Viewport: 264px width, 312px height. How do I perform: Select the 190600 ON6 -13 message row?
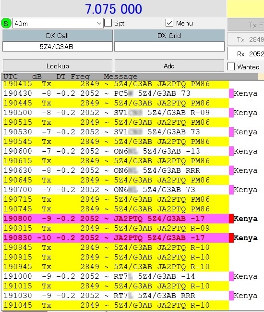click(x=116, y=151)
